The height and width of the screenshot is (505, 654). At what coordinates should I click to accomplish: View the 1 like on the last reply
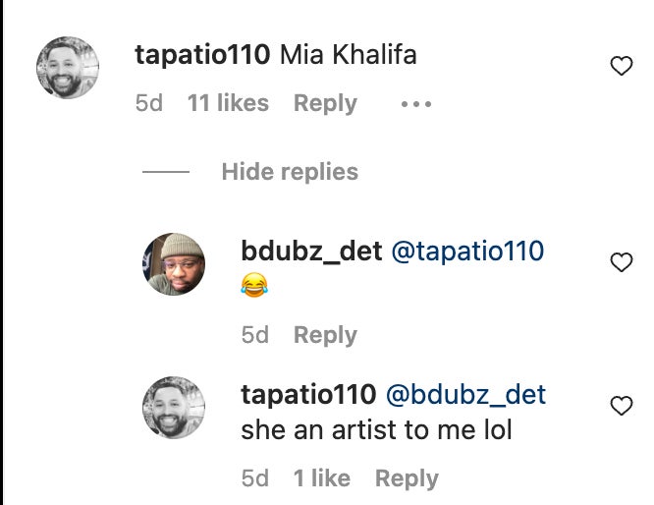click(x=321, y=478)
